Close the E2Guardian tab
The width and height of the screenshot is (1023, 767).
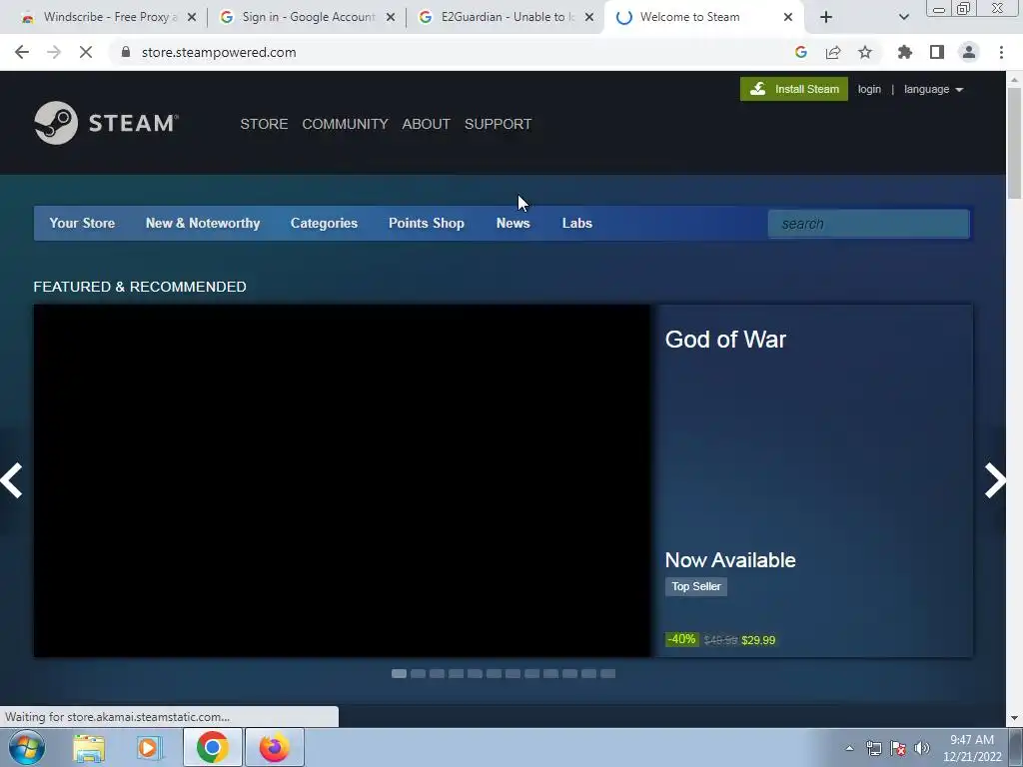(589, 18)
